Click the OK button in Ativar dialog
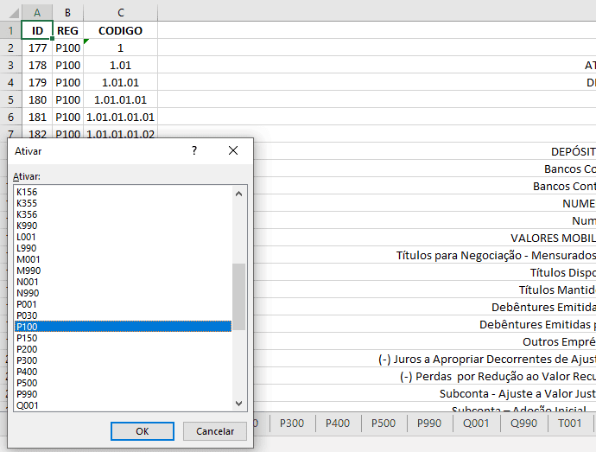 click(143, 430)
